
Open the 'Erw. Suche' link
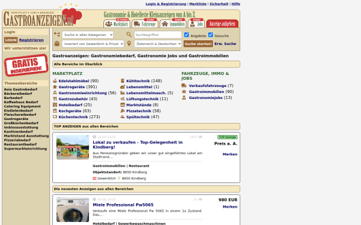pos(225,44)
